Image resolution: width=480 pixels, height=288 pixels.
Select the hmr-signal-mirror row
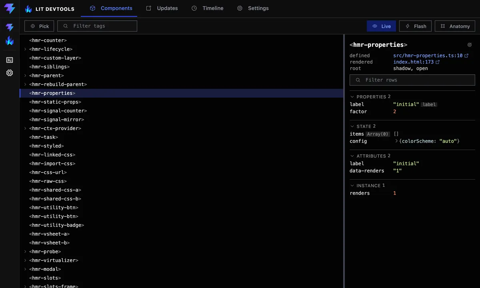coord(182,120)
